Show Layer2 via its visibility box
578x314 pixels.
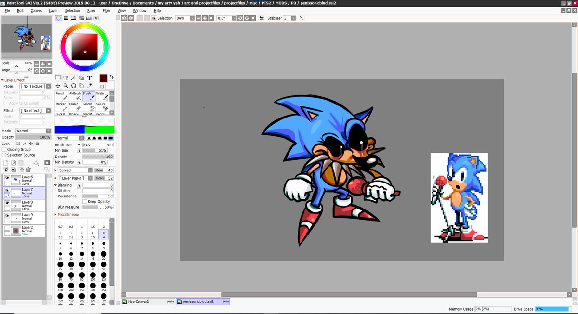point(7,228)
